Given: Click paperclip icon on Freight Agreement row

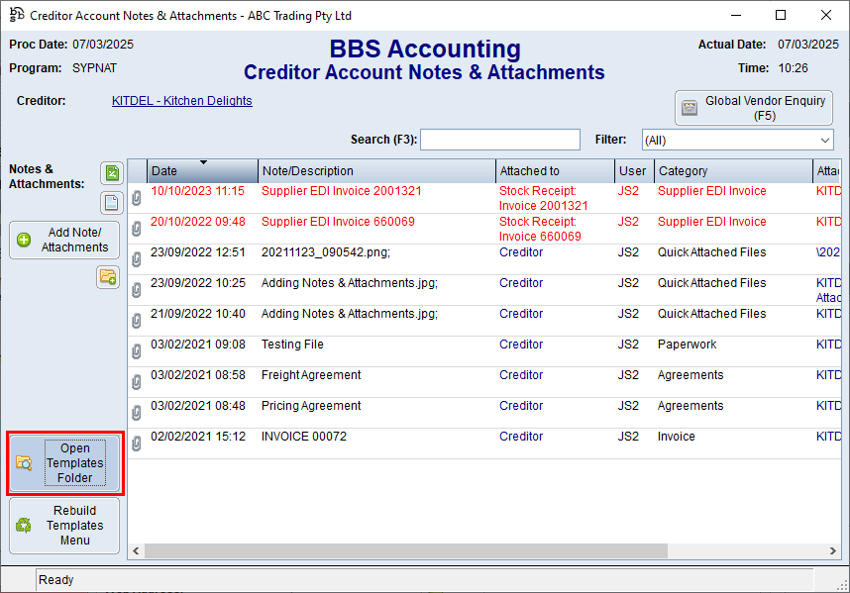Looking at the screenshot, I should pos(137,382).
